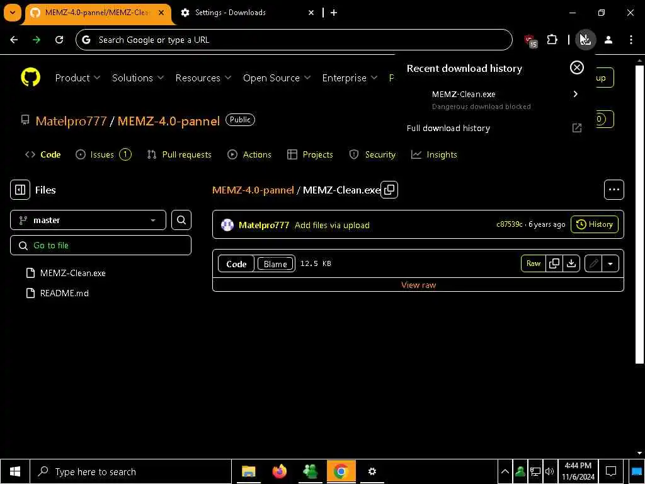This screenshot has width=645, height=484.
Task: Open 'Add files via upload' commit
Action: pyautogui.click(x=332, y=225)
